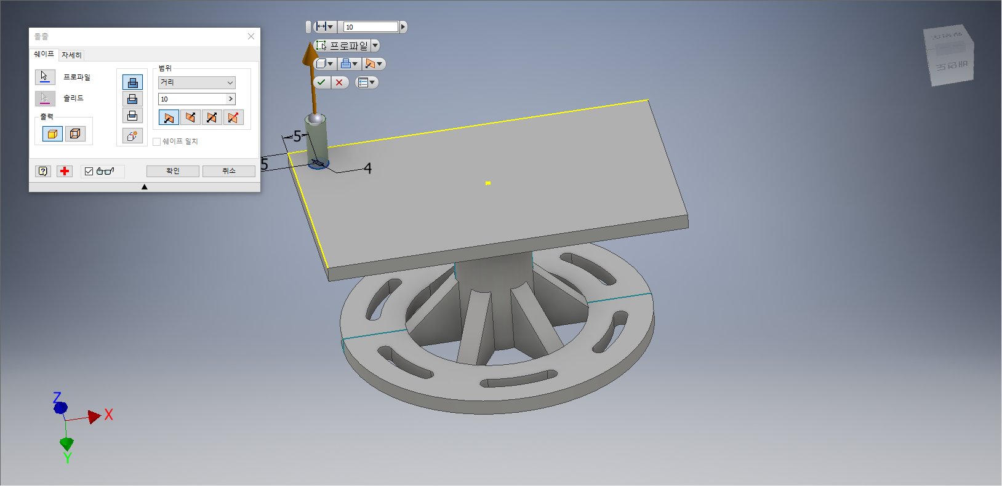Screen dimensions: 1002x486
Task: Open the mini-toolbar value flyout right arrow
Action: pos(403,27)
